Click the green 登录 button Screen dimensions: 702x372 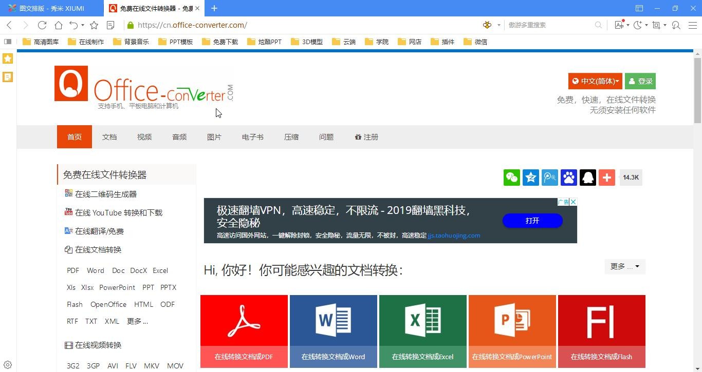640,81
